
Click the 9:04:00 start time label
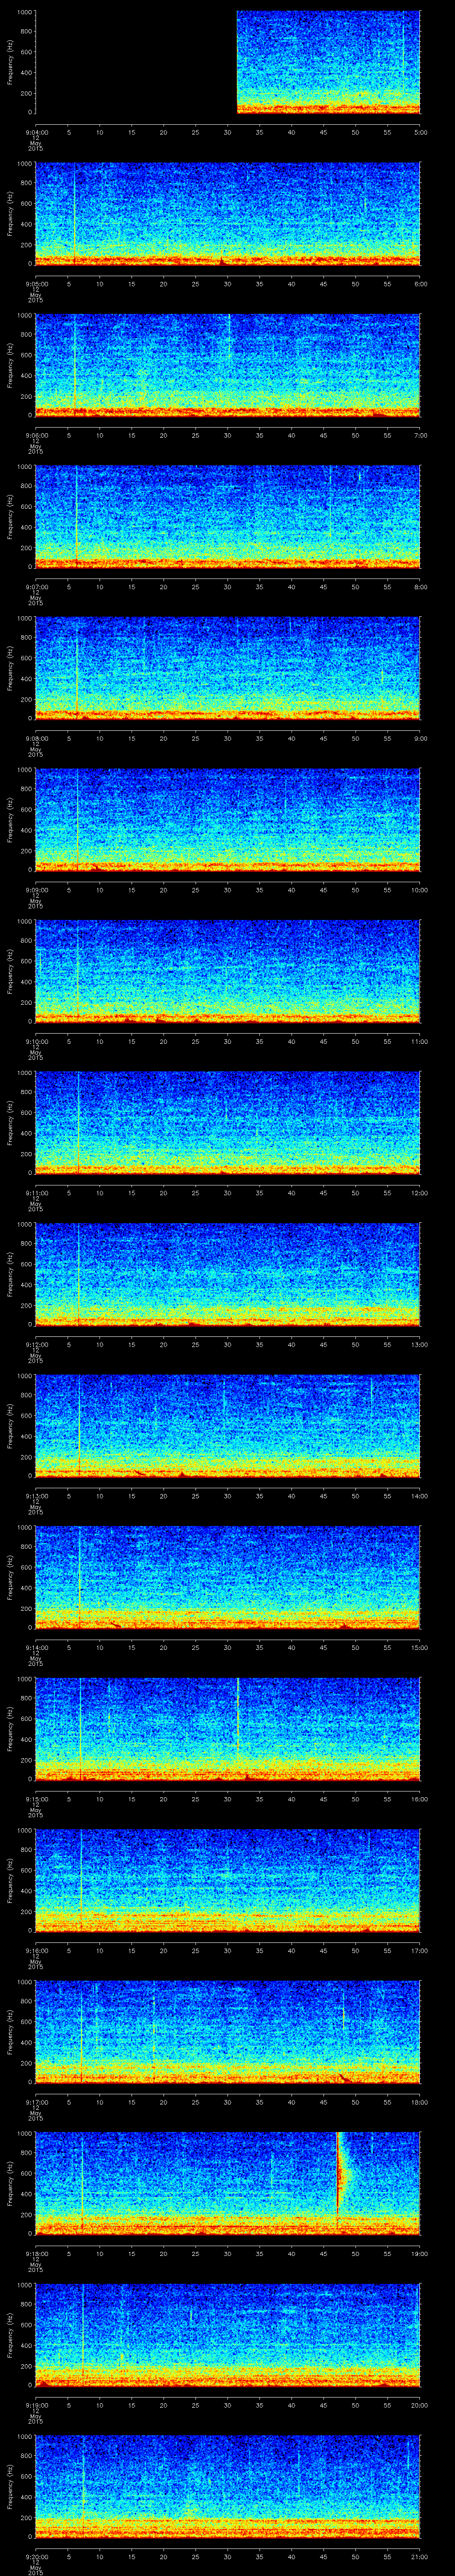[x=36, y=132]
